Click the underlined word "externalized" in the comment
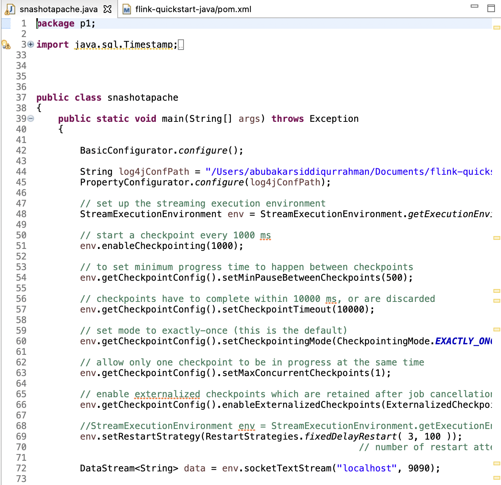 point(167,394)
